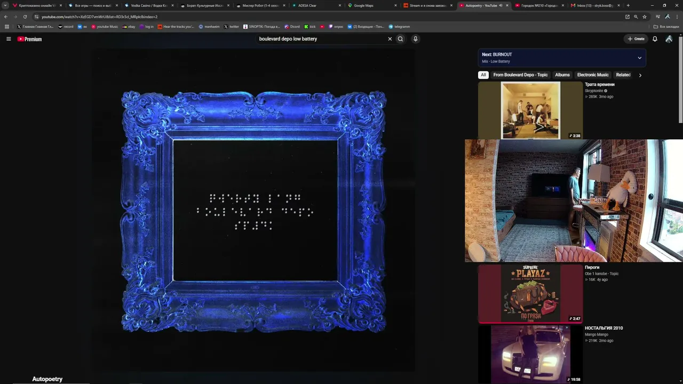Screen dimensions: 683x384
Task: Submit search with the magnifier icon
Action: click(400, 39)
